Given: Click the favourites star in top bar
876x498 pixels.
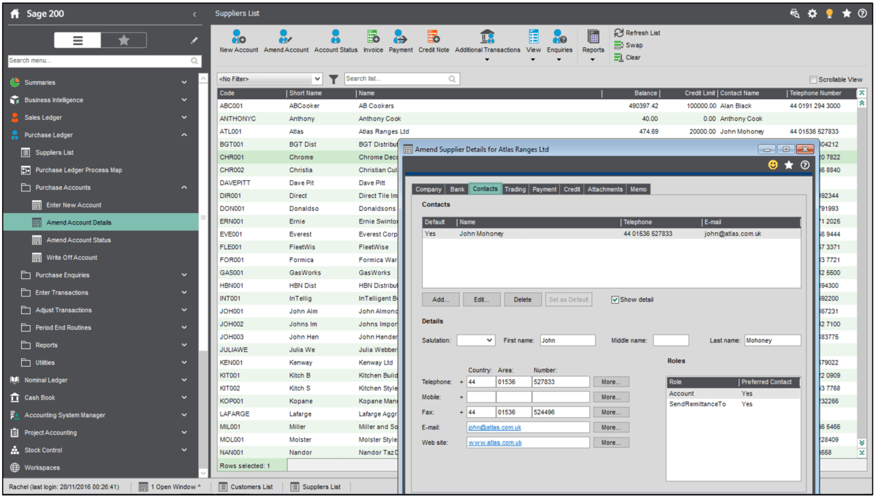Looking at the screenshot, I should (846, 14).
